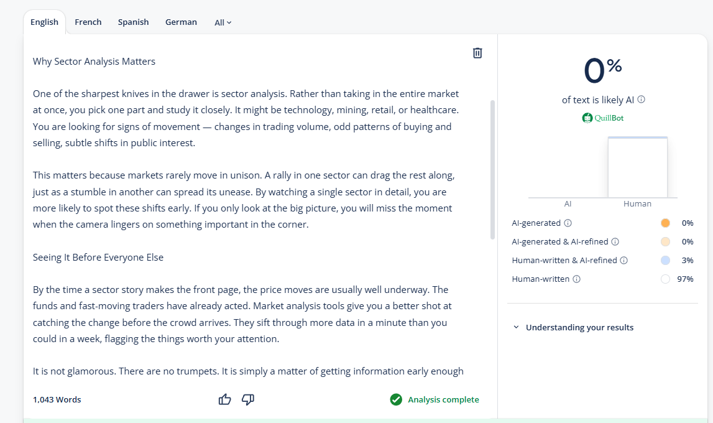Click the line 'It is not glamorous'
The width and height of the screenshot is (713, 423).
[248, 371]
